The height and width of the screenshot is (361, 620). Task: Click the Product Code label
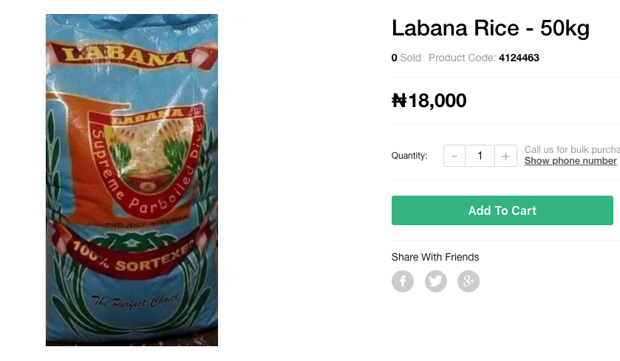pyautogui.click(x=462, y=58)
